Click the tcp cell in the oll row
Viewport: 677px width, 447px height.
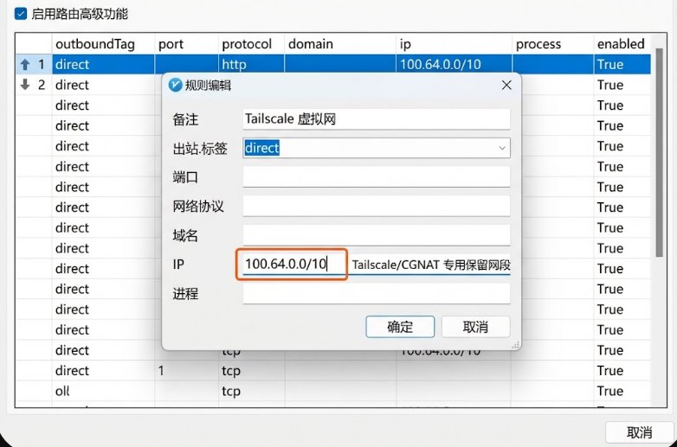tap(251, 391)
